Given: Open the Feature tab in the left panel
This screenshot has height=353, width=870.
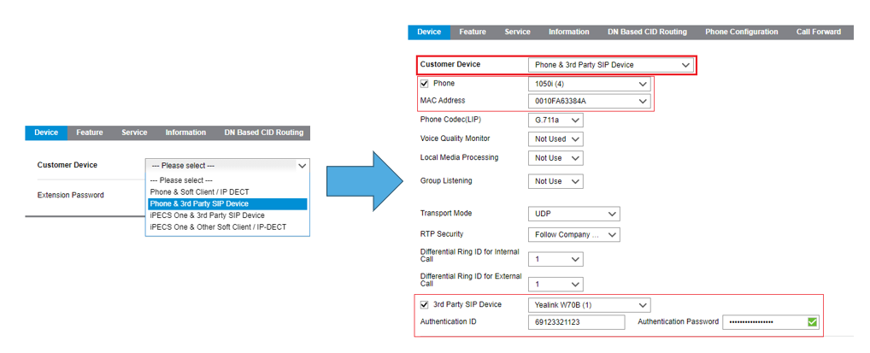Looking at the screenshot, I should coord(89,132).
